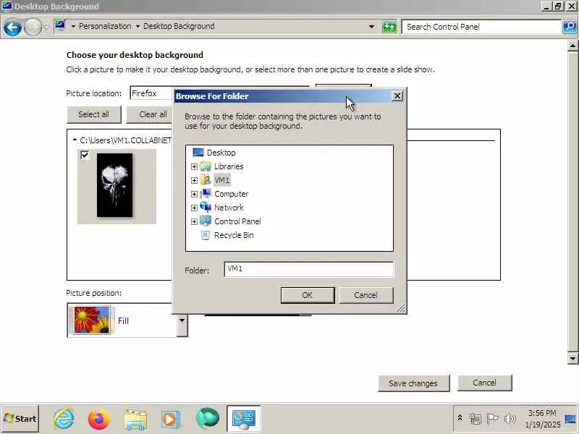Select the Libraries folder icon
This screenshot has width=579, height=434.
pyautogui.click(x=206, y=166)
